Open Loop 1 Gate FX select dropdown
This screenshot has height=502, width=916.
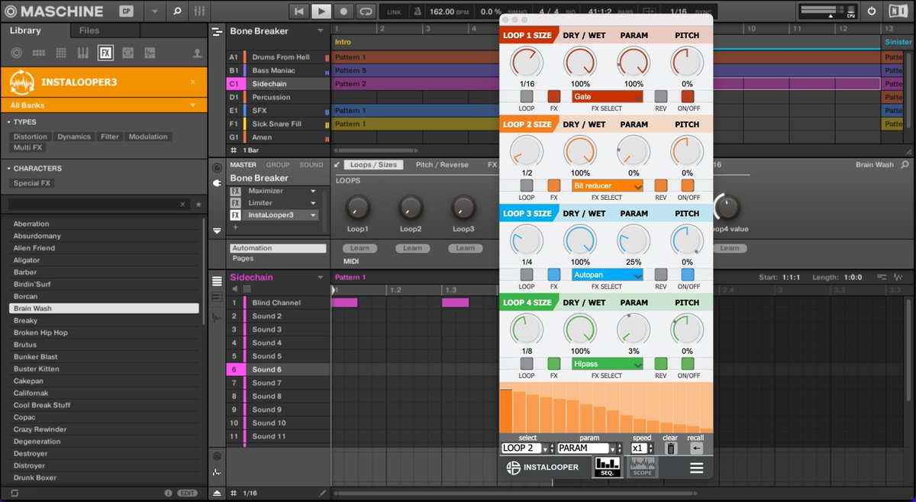click(608, 97)
